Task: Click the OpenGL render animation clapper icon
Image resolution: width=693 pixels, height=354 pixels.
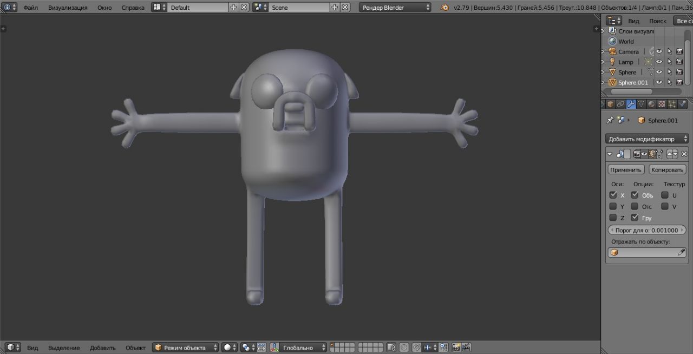Action: coord(466,348)
